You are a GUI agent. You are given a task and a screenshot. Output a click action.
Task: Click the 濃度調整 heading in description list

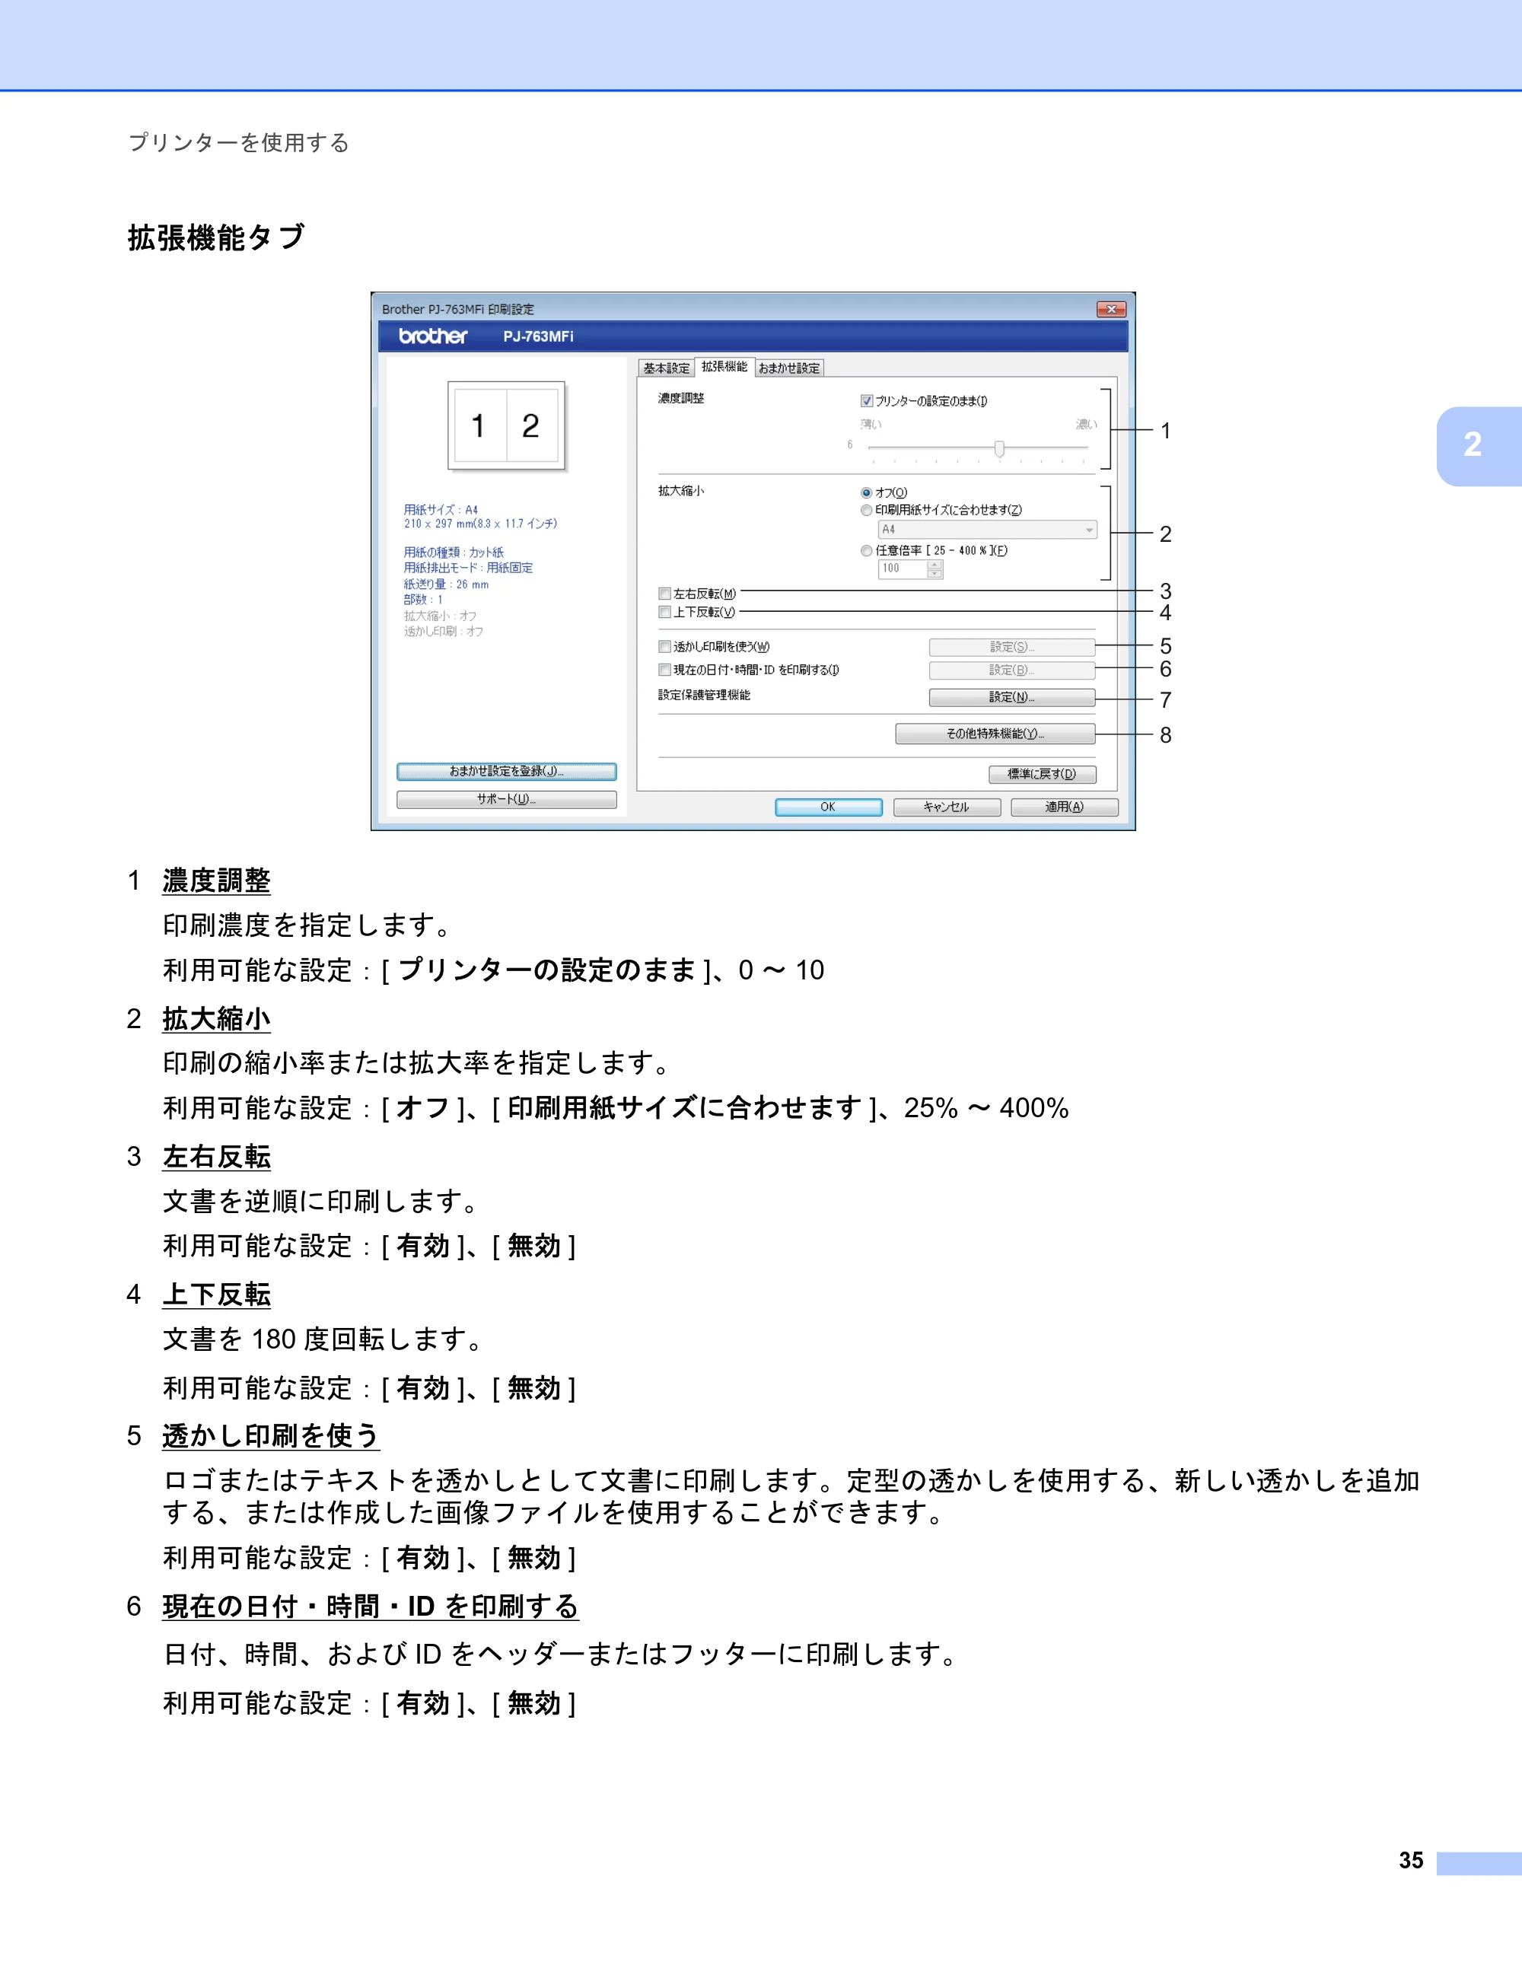(x=216, y=881)
